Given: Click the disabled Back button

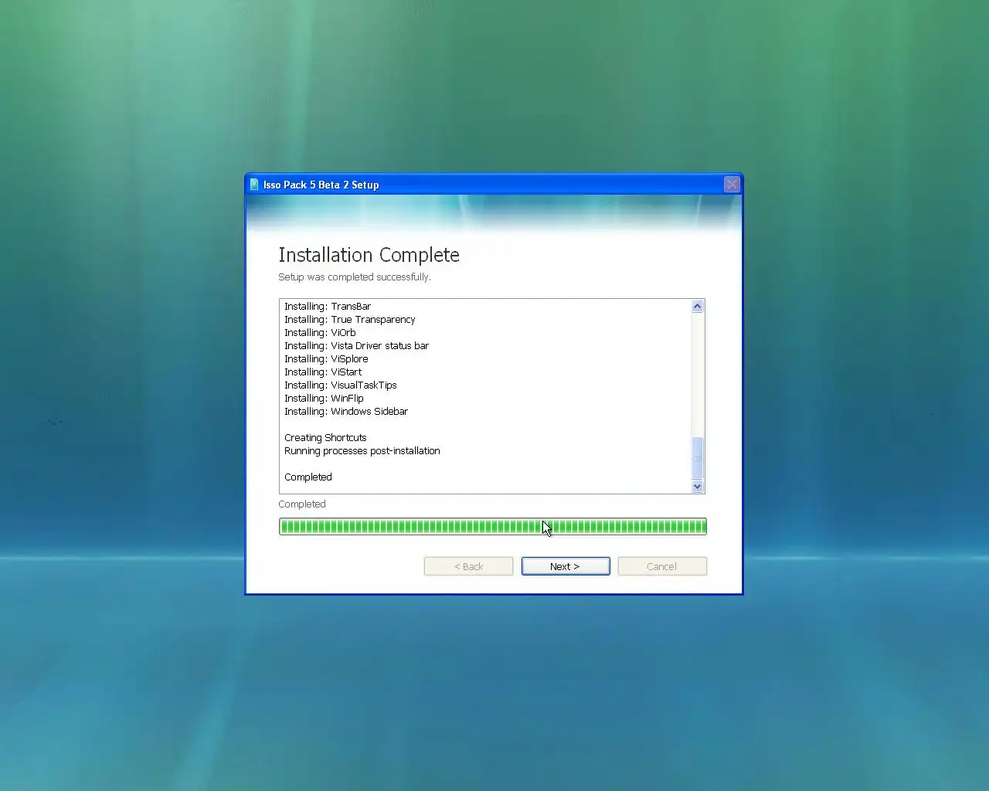Looking at the screenshot, I should coord(468,566).
